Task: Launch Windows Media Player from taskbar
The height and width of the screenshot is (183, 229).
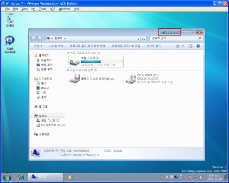Action: 70,177
